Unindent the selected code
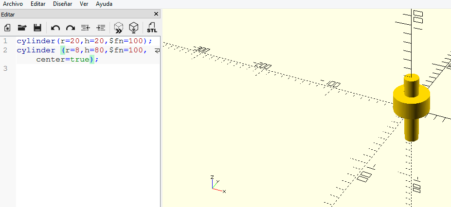This screenshot has height=207, width=451. (x=86, y=28)
